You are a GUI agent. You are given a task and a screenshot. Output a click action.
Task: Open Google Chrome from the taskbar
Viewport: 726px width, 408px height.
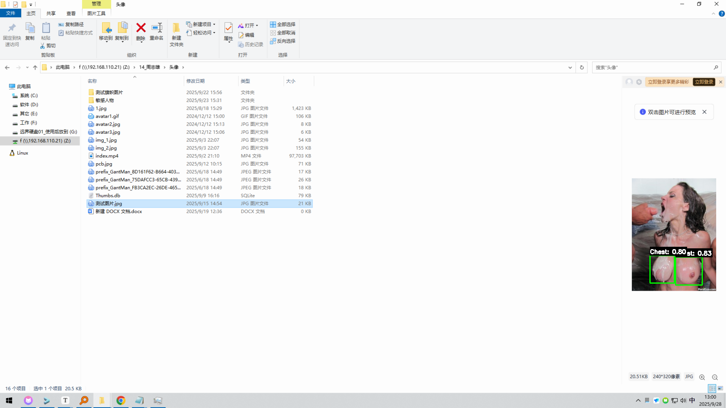pos(121,400)
